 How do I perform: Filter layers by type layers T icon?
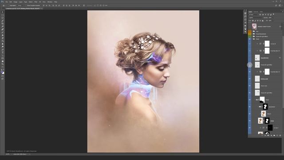265,15
